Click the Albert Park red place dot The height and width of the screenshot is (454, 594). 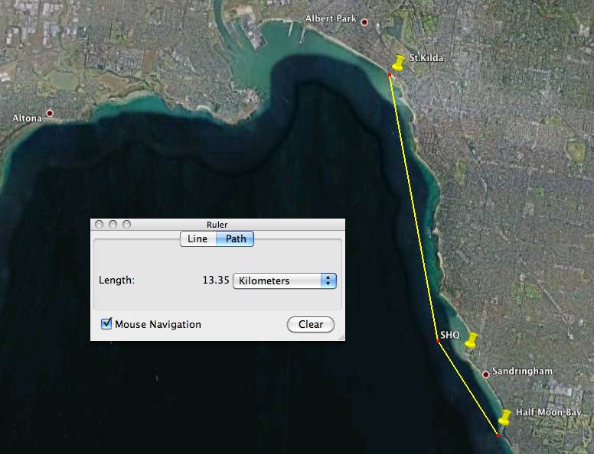(364, 23)
